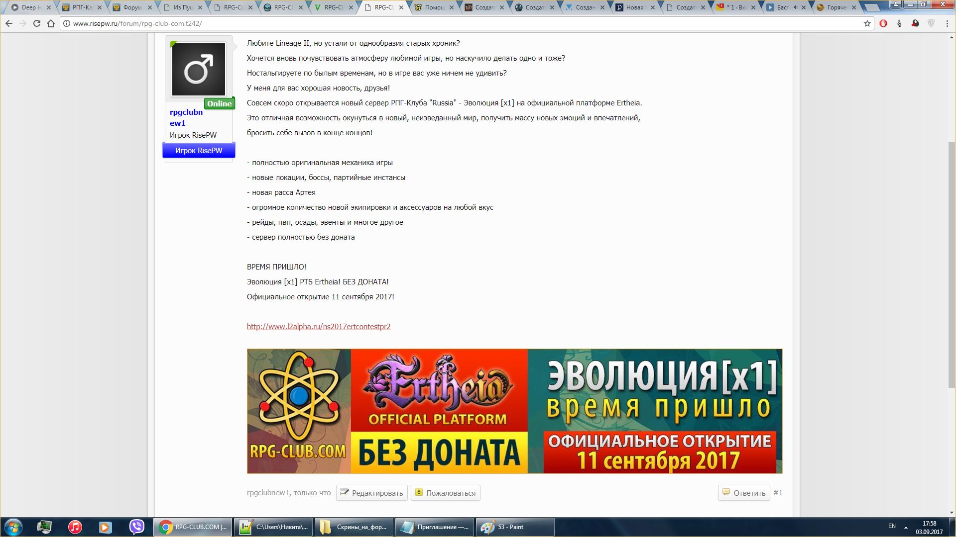Open the media player taskbar icon

pos(106,527)
